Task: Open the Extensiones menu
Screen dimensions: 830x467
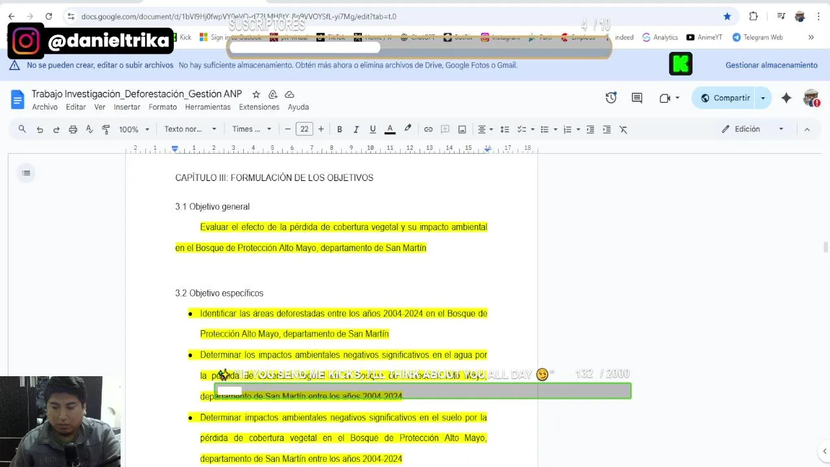Action: coord(259,107)
